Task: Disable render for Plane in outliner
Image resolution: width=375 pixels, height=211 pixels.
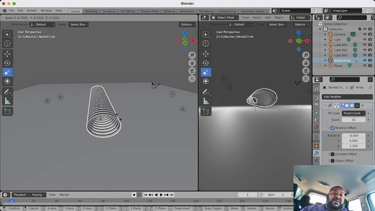Action: click(370, 66)
